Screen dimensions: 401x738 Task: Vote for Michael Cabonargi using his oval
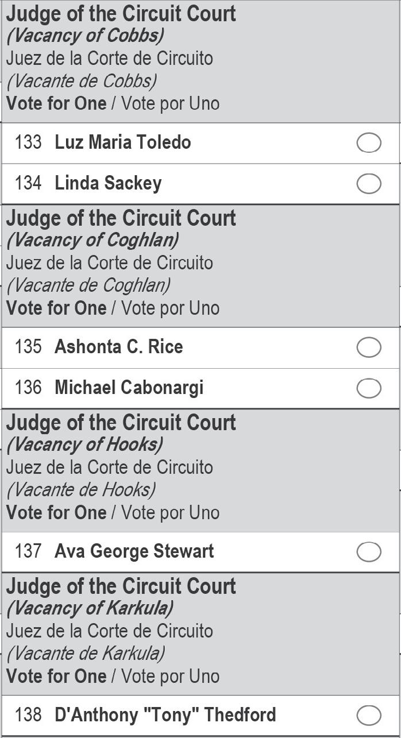[x=368, y=388]
